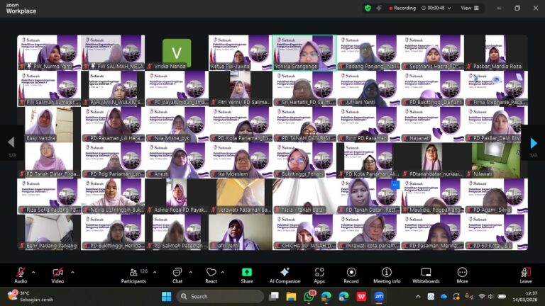
Task: Select Vriska Nanda's video tile
Action: [x=176, y=52]
